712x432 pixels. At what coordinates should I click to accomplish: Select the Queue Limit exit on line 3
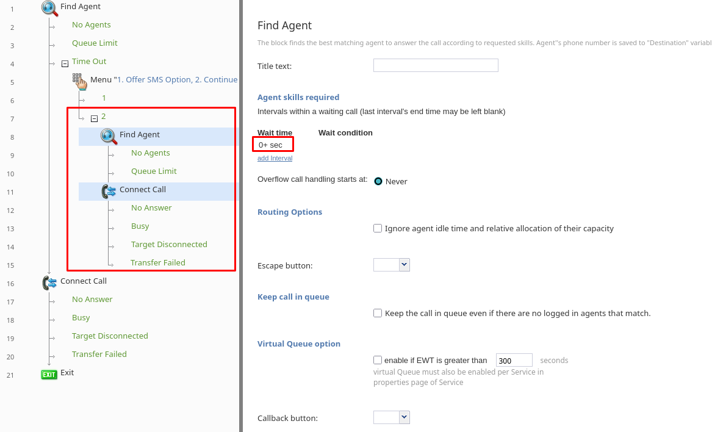tap(95, 43)
